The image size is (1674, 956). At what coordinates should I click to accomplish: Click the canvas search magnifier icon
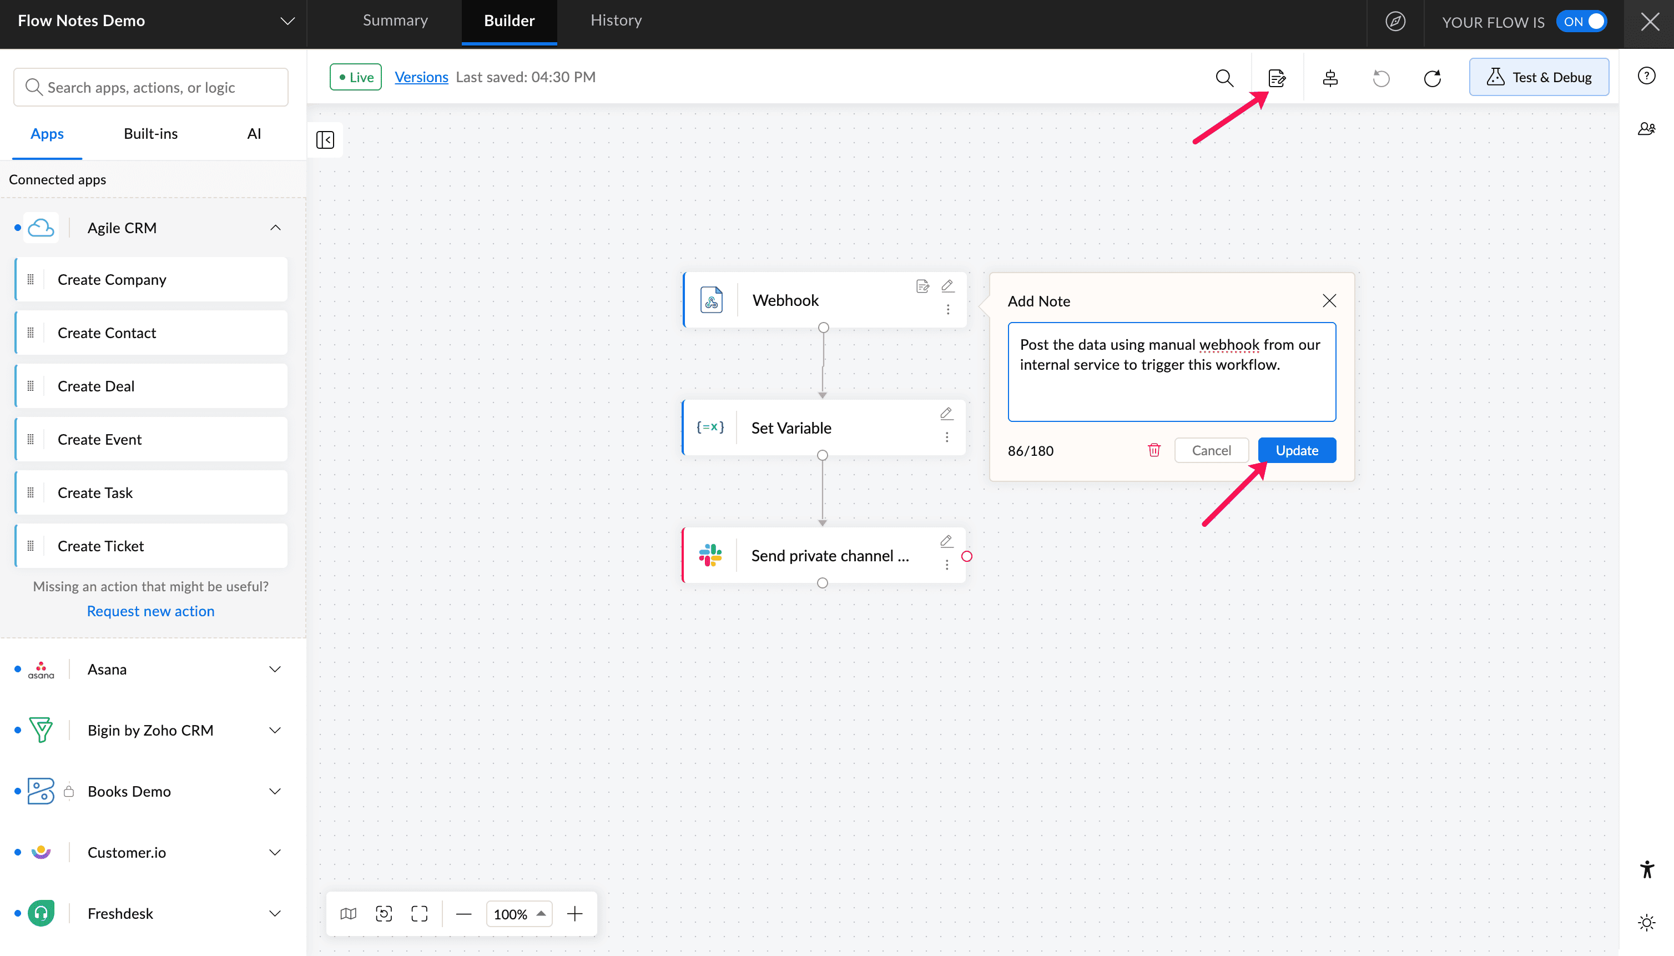[1224, 78]
